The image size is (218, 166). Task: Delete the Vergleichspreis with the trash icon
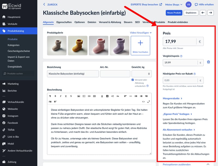click(208, 62)
